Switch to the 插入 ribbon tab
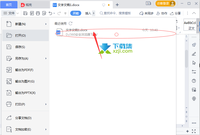 [x=88, y=13]
